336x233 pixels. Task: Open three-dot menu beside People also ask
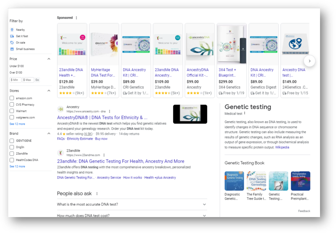(97, 194)
